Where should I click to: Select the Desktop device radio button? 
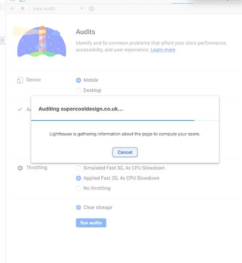click(79, 91)
